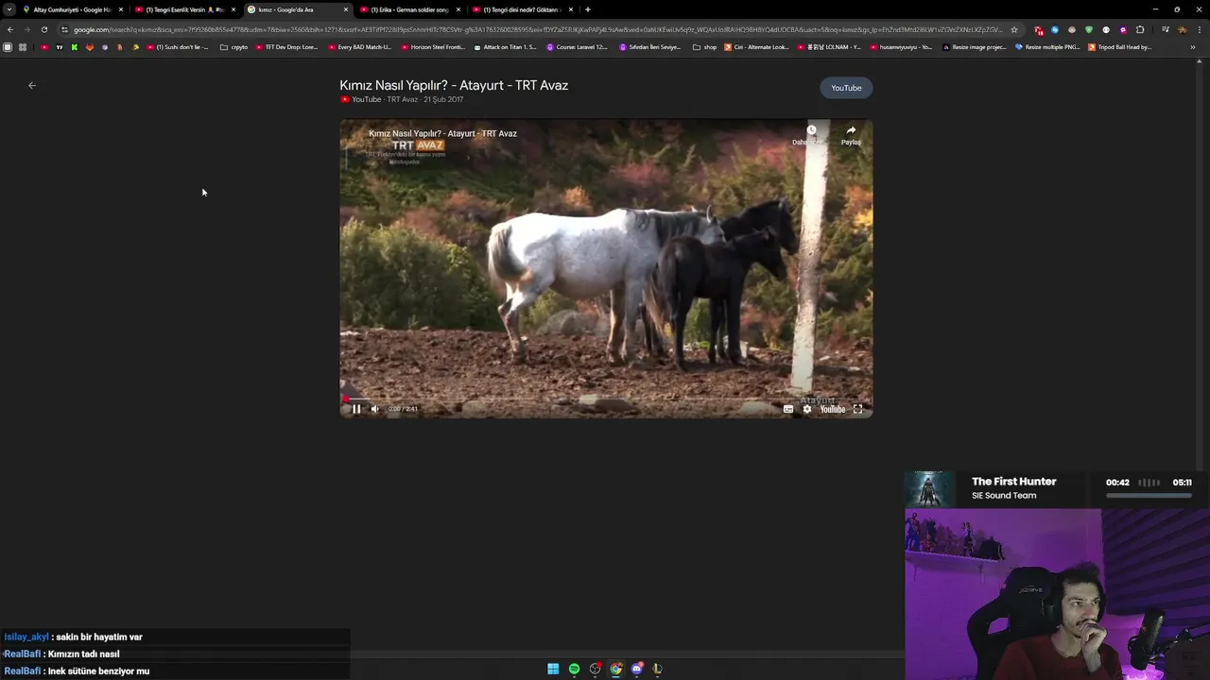Image resolution: width=1210 pixels, height=680 pixels.
Task: Switch to Tengri dini nedir tab
Action: click(x=522, y=9)
